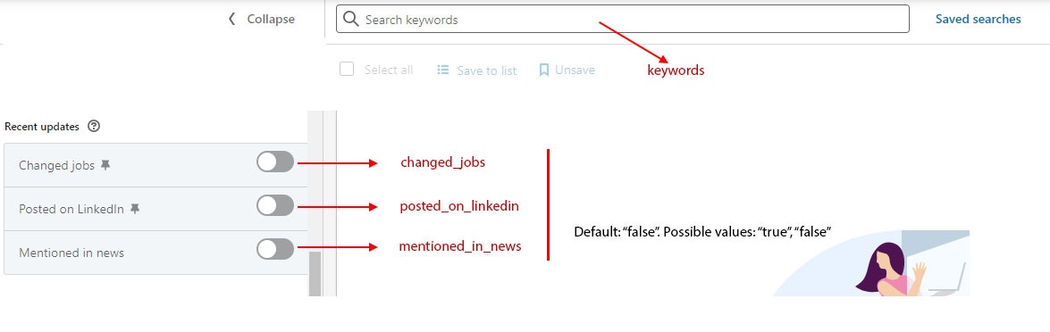Select the Mentioned in news filter row
Screen dimensions: 1050x332
coord(155,253)
